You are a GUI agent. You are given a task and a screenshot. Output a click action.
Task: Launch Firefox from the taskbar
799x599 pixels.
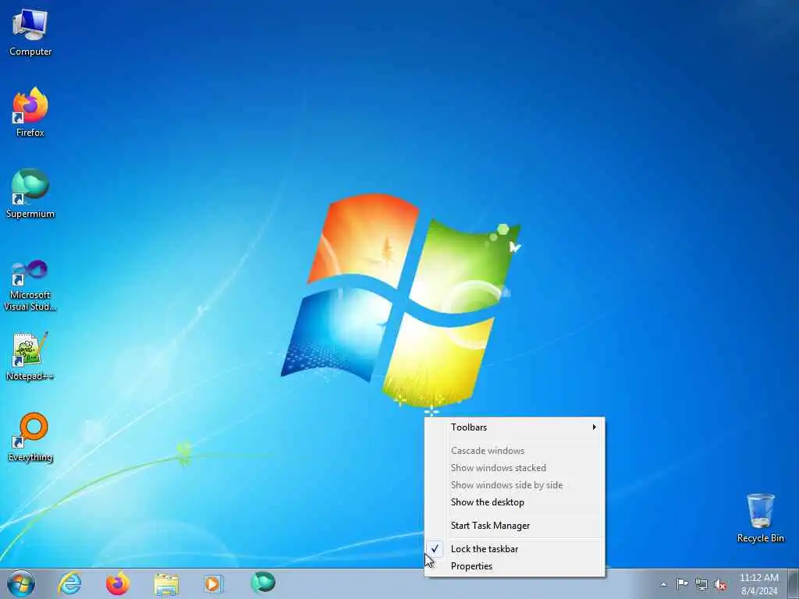coord(118,583)
